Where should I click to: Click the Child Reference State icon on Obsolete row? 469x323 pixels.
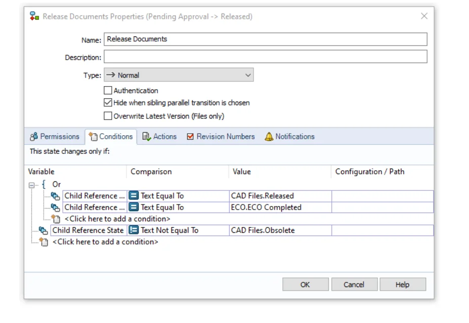(44, 230)
